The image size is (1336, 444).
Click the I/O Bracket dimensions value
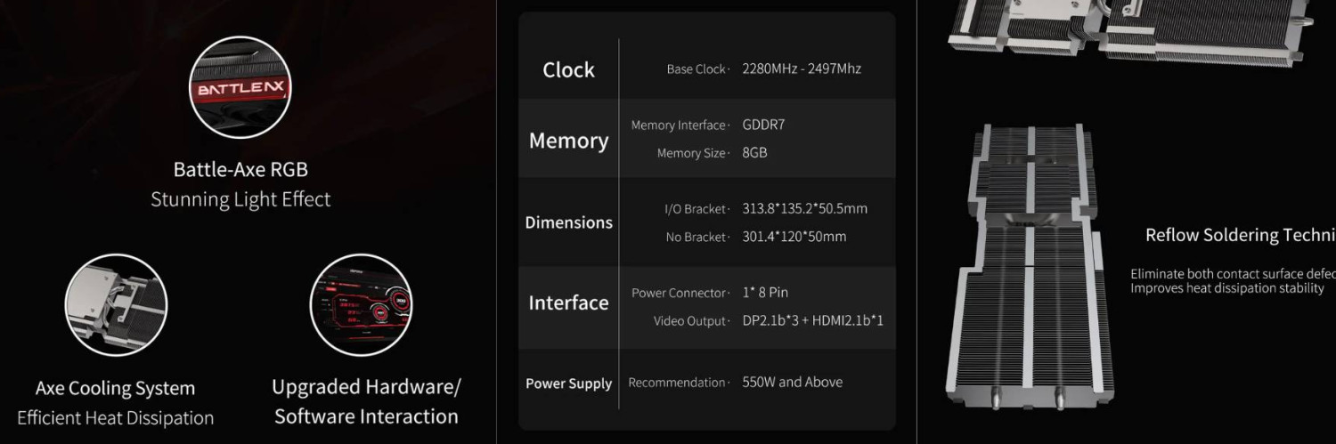tap(804, 208)
